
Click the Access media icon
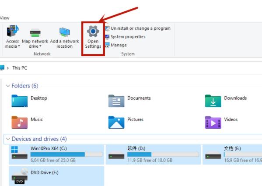[13, 31]
